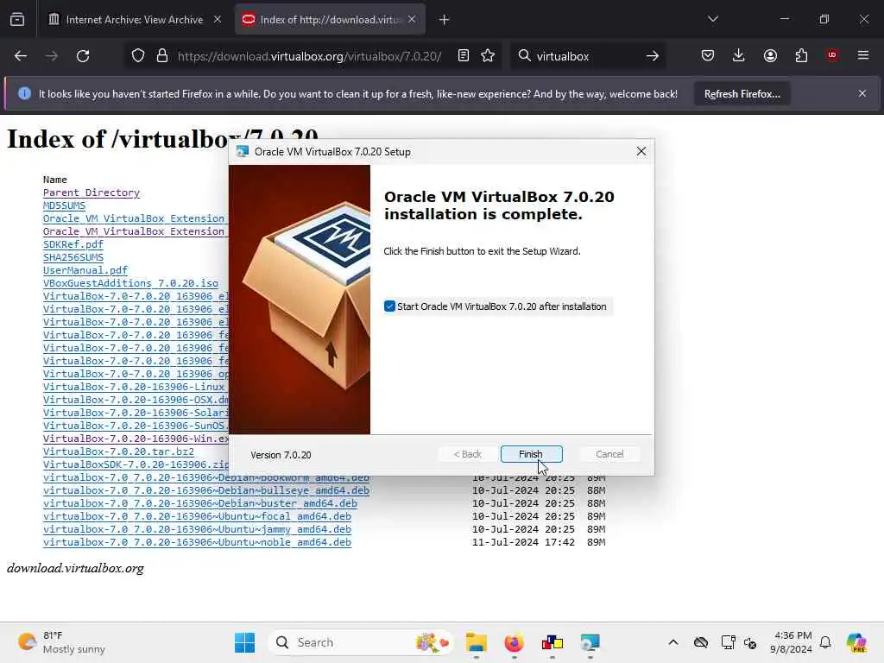Open the weather widget 81°F Mostly sunny
This screenshot has height=663, width=884.
click(x=61, y=642)
